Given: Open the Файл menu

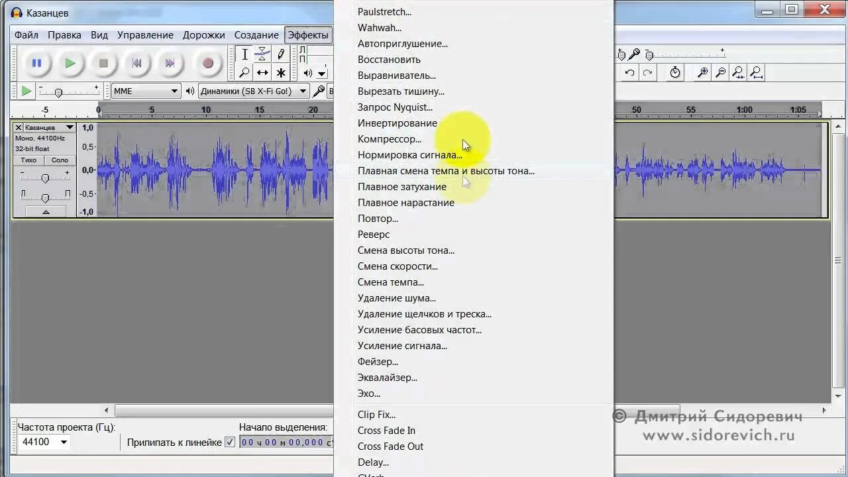Looking at the screenshot, I should [x=26, y=35].
